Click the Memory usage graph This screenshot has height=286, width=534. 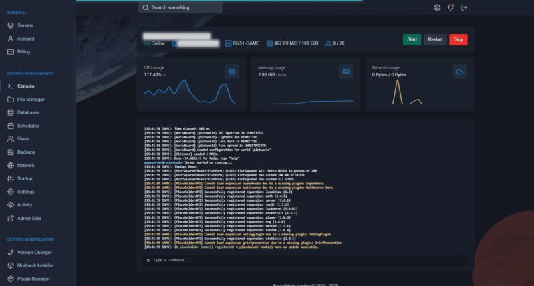click(310, 102)
